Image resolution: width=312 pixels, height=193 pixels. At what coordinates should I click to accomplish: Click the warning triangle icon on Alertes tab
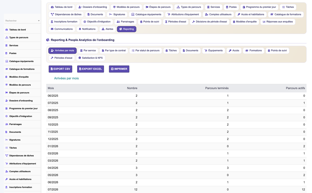tap(103, 29)
